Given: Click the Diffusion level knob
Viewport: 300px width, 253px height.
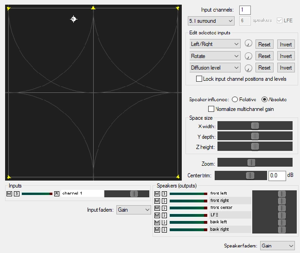Looking at the screenshot, I should (249, 68).
